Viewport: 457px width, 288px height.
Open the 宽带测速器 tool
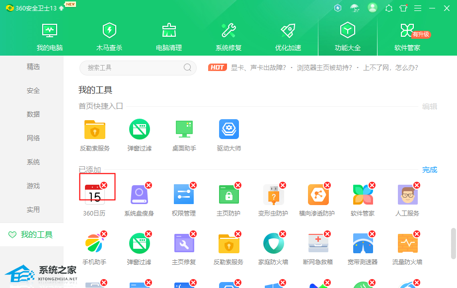362,243
